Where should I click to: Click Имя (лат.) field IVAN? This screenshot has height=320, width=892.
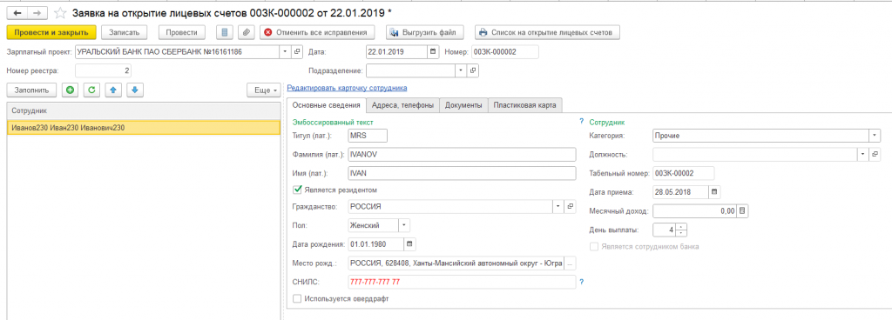(x=462, y=173)
